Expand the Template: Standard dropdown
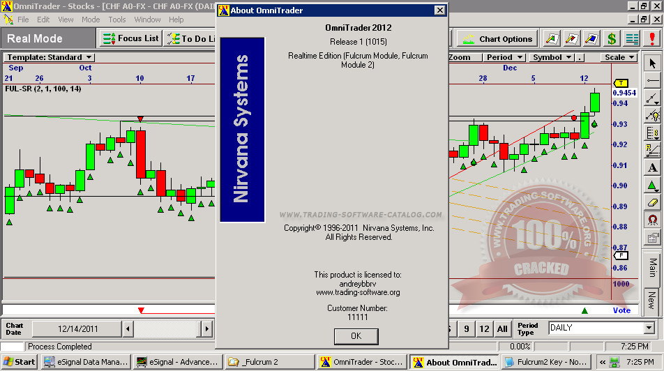This screenshot has width=664, height=371. pyautogui.click(x=50, y=57)
